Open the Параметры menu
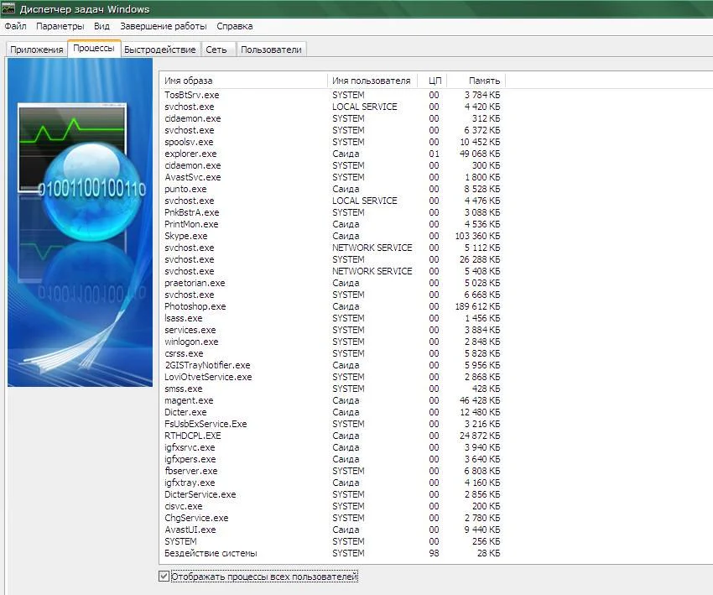The width and height of the screenshot is (713, 595). [x=60, y=26]
